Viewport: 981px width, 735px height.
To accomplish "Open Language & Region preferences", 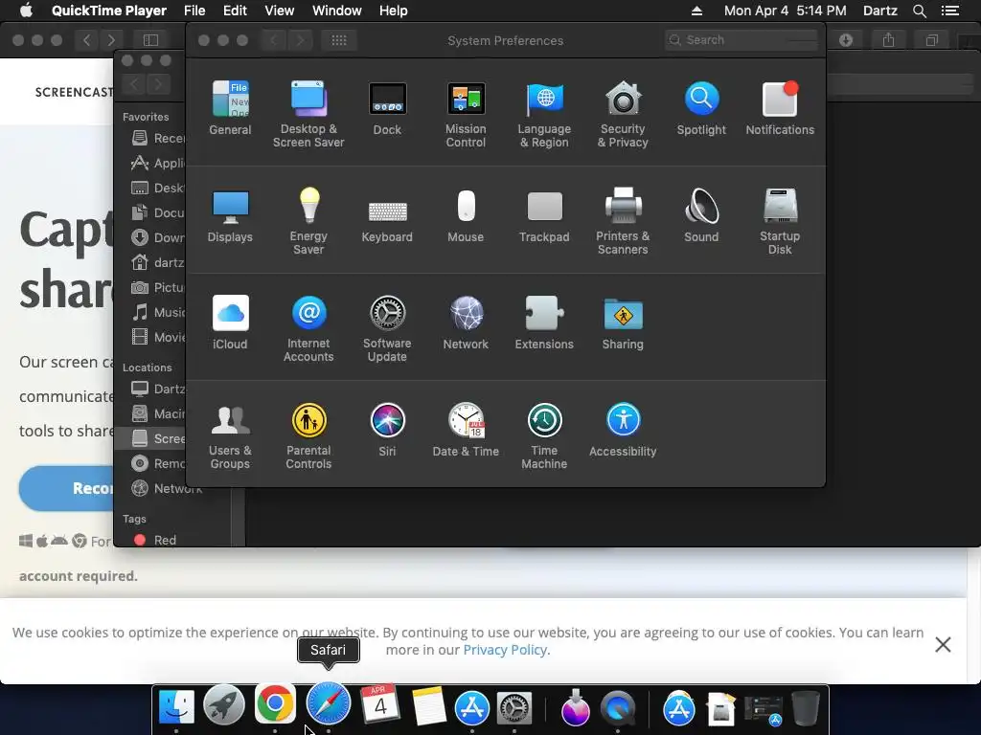I will pos(544,113).
